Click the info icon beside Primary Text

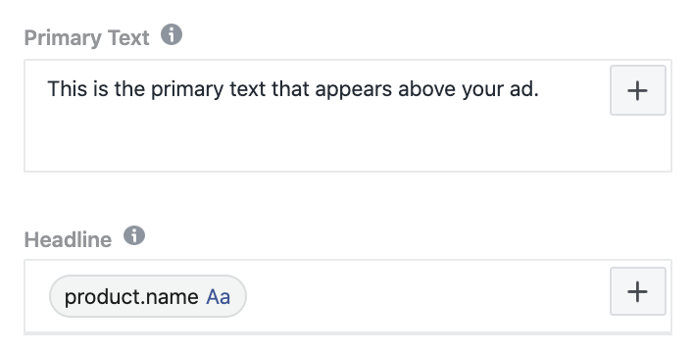click(172, 34)
